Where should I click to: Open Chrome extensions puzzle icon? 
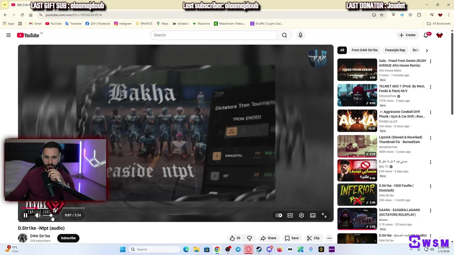[x=419, y=15]
